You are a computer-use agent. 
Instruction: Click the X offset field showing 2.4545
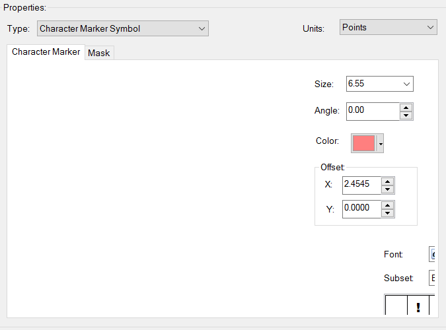pos(361,185)
